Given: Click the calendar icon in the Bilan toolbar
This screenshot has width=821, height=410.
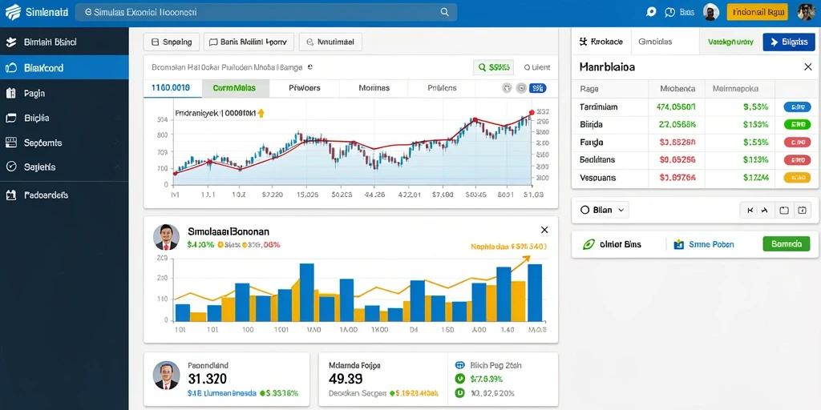Looking at the screenshot, I should click(802, 211).
